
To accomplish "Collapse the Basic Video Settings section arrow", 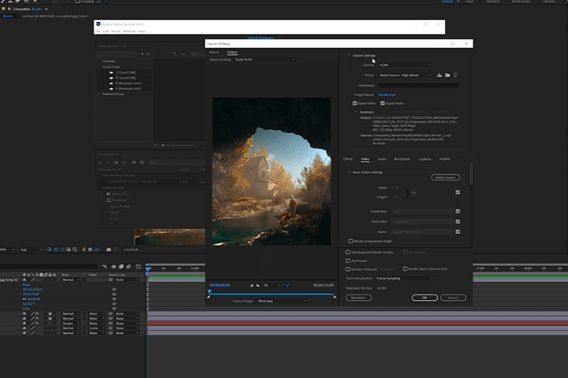I will click(x=349, y=172).
